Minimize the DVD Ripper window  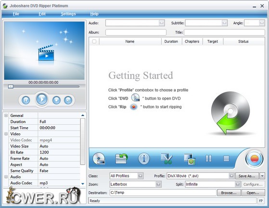point(255,6)
